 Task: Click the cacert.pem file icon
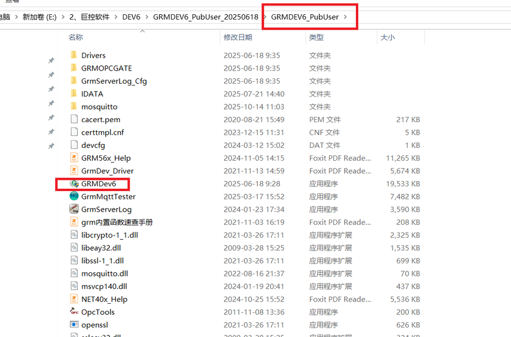point(74,120)
